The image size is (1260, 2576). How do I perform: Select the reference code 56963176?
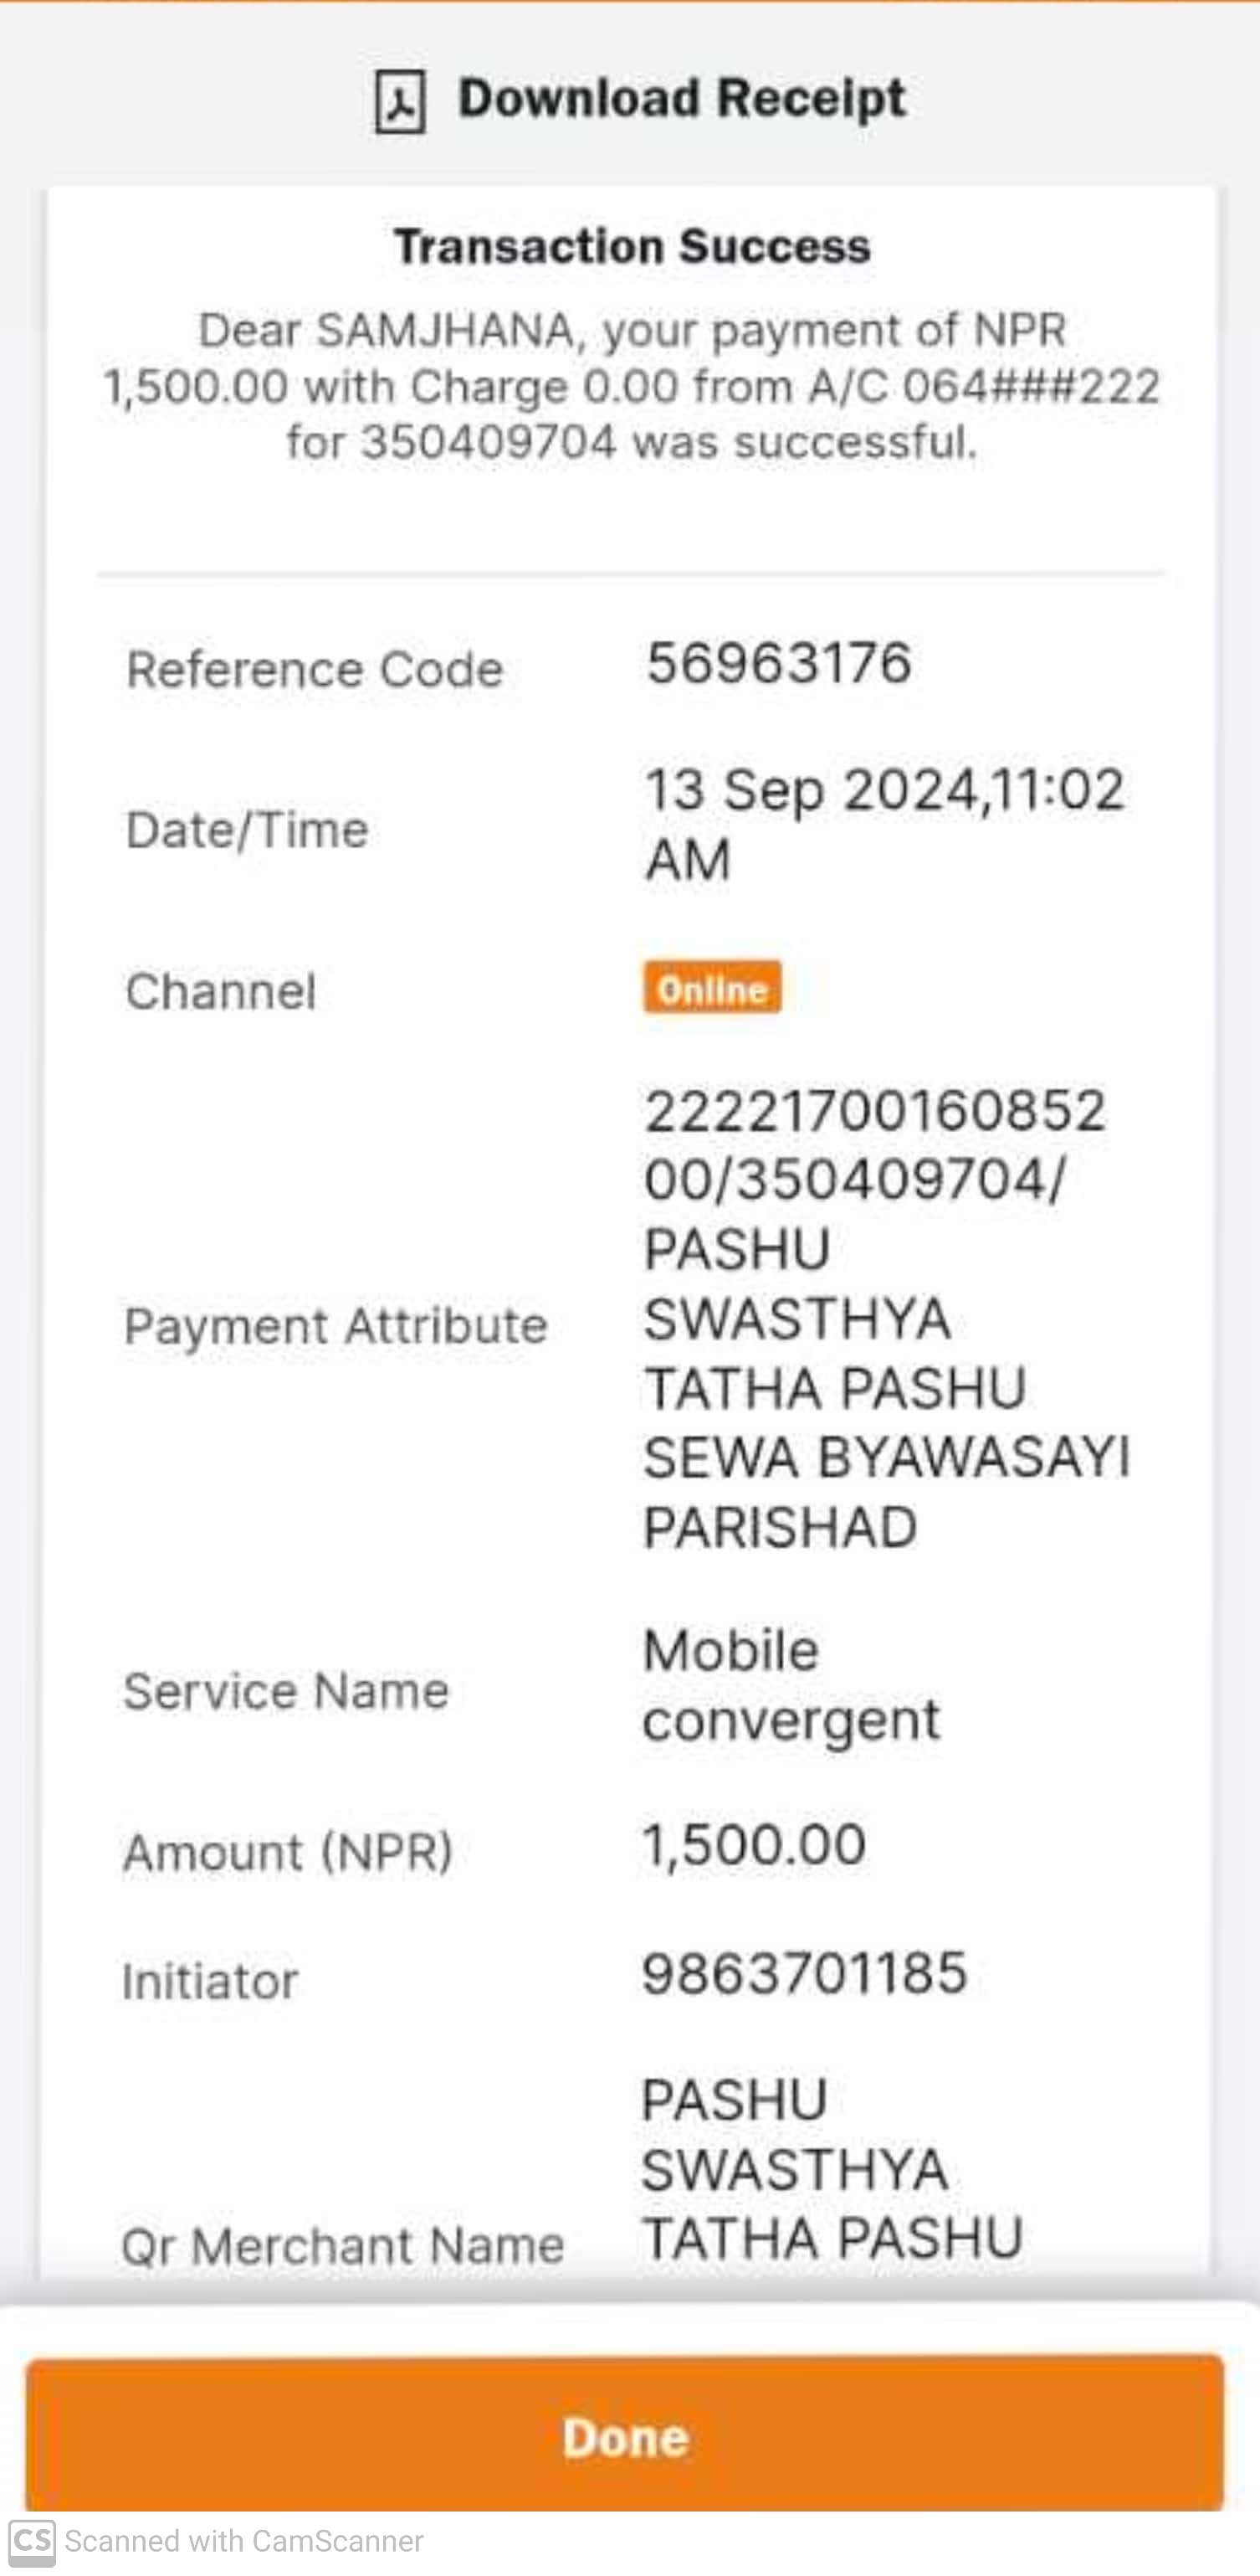tap(778, 663)
